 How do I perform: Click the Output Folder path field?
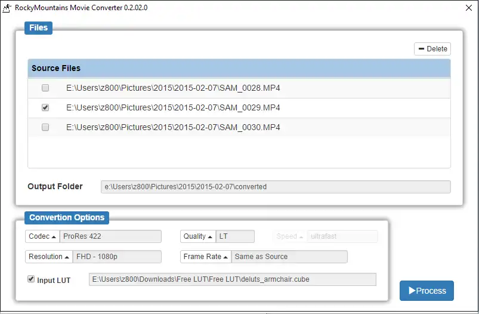(276, 187)
